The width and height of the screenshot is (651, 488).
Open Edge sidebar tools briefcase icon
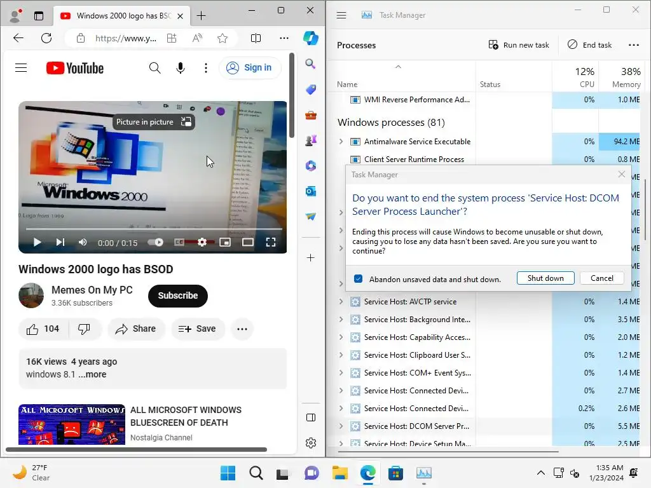310,115
